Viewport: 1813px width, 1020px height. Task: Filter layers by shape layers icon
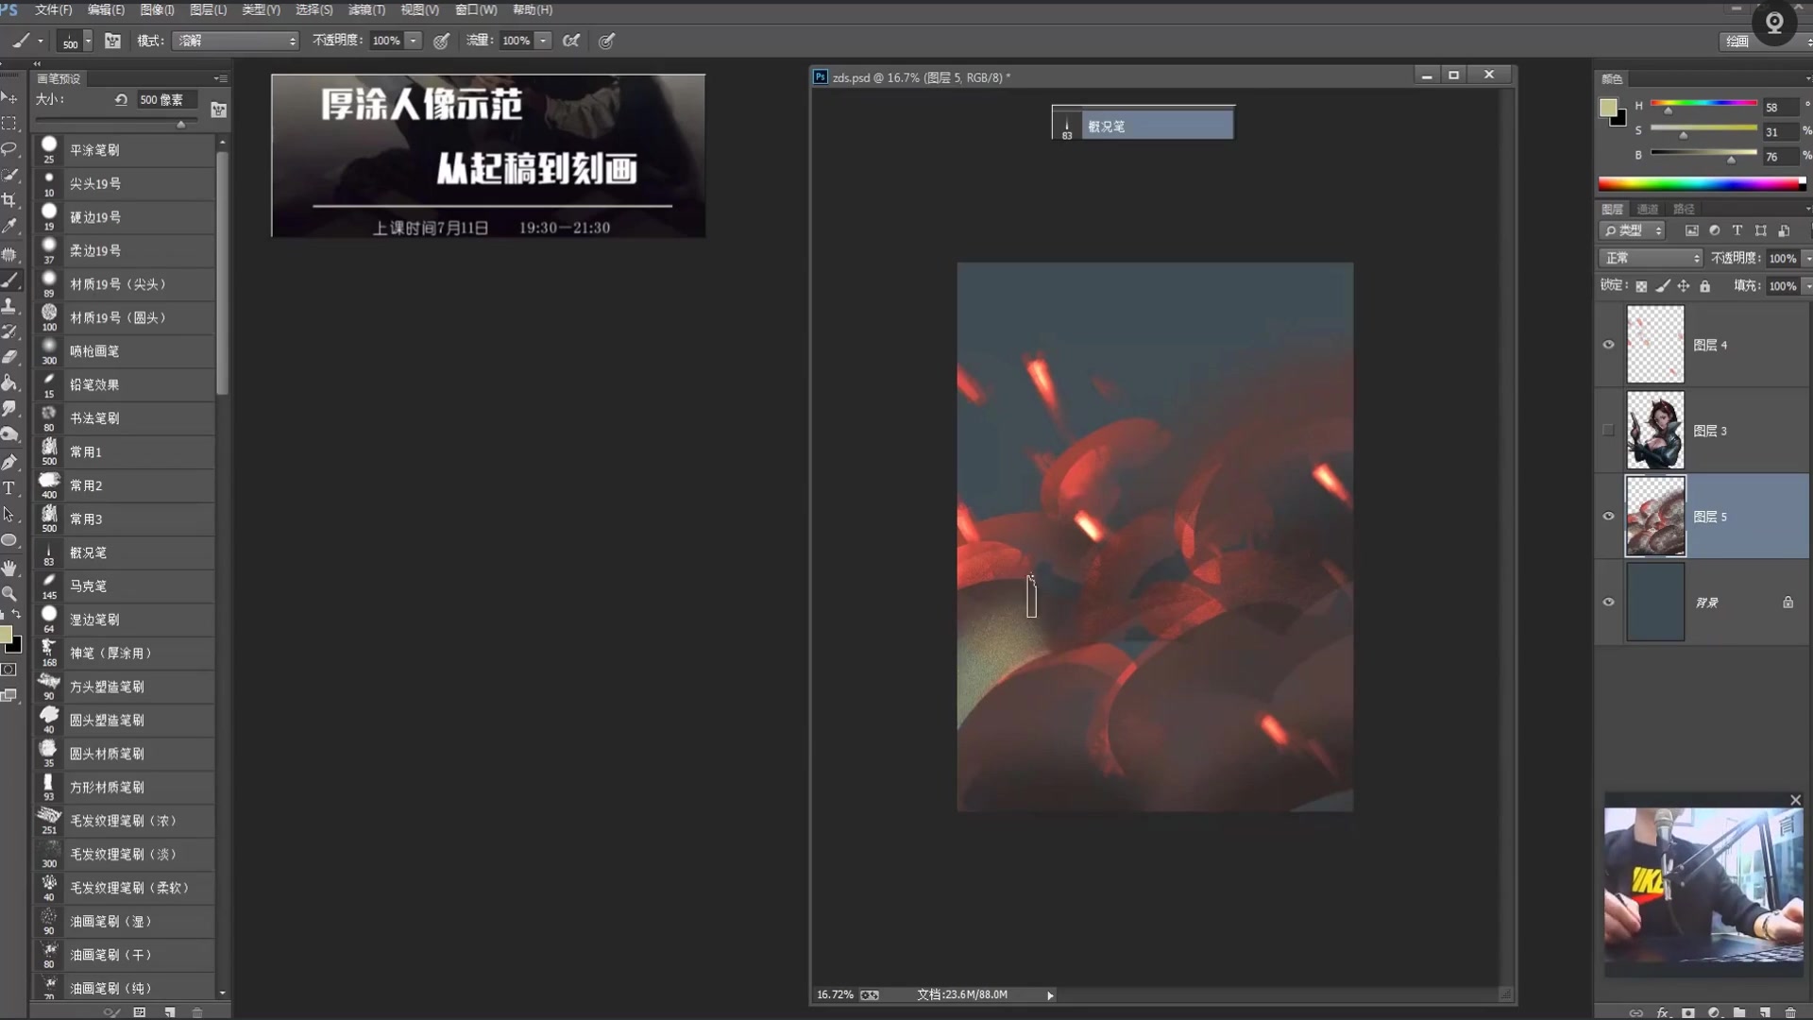[1760, 230]
